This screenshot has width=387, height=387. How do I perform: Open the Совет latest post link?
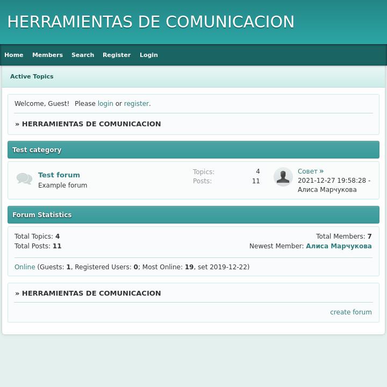(x=307, y=171)
